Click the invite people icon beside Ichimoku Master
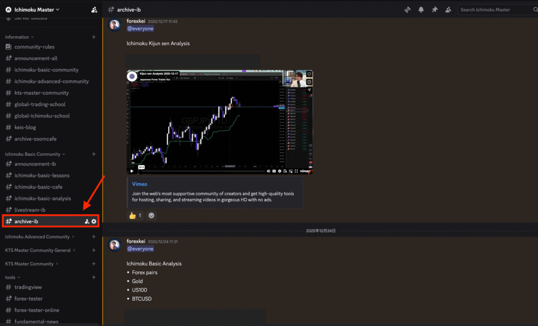 pos(94,9)
